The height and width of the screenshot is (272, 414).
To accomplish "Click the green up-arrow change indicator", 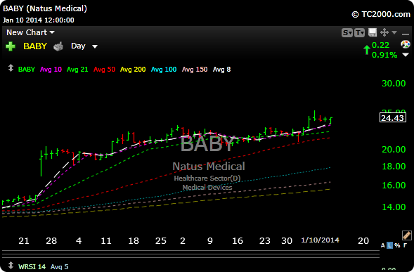I will click(366, 50).
